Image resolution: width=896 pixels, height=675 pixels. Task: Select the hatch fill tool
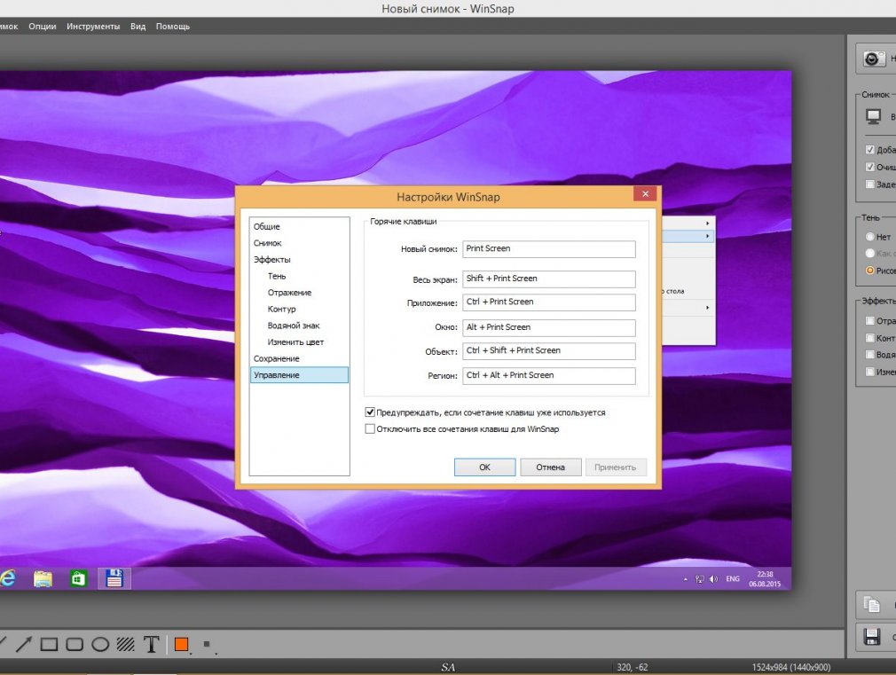pos(126,644)
